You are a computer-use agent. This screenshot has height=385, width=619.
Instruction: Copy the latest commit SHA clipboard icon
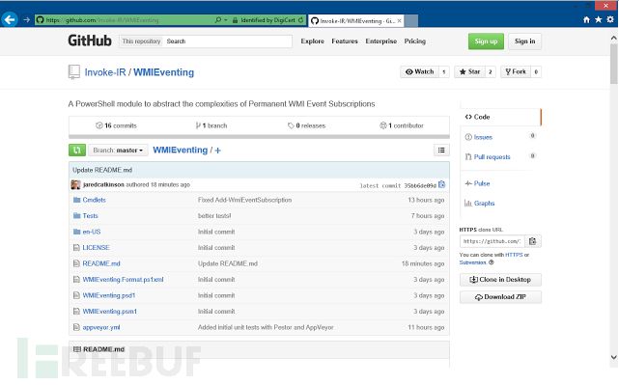pyautogui.click(x=441, y=184)
